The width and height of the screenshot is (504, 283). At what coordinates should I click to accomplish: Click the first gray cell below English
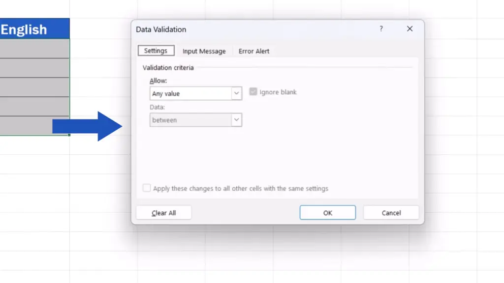point(34,49)
